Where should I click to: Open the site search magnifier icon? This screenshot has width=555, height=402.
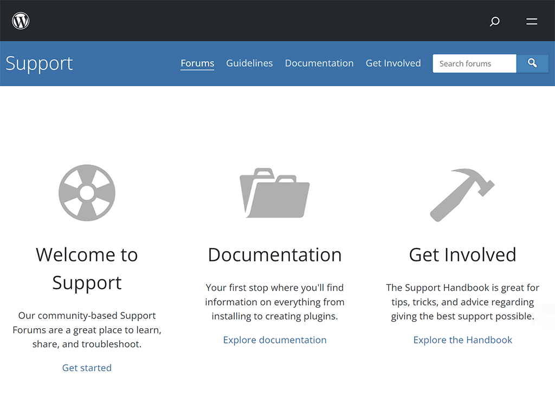494,22
